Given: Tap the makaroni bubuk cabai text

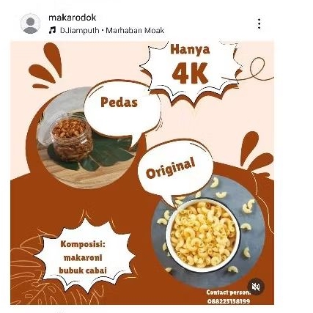Looking at the screenshot, I should click(x=83, y=264).
